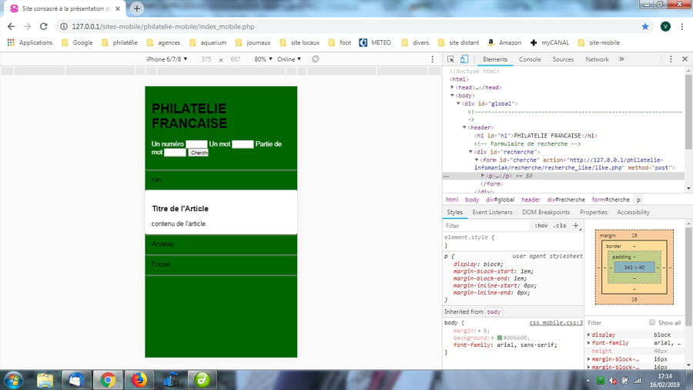Select the form#cherche breadcrumb

(x=611, y=200)
